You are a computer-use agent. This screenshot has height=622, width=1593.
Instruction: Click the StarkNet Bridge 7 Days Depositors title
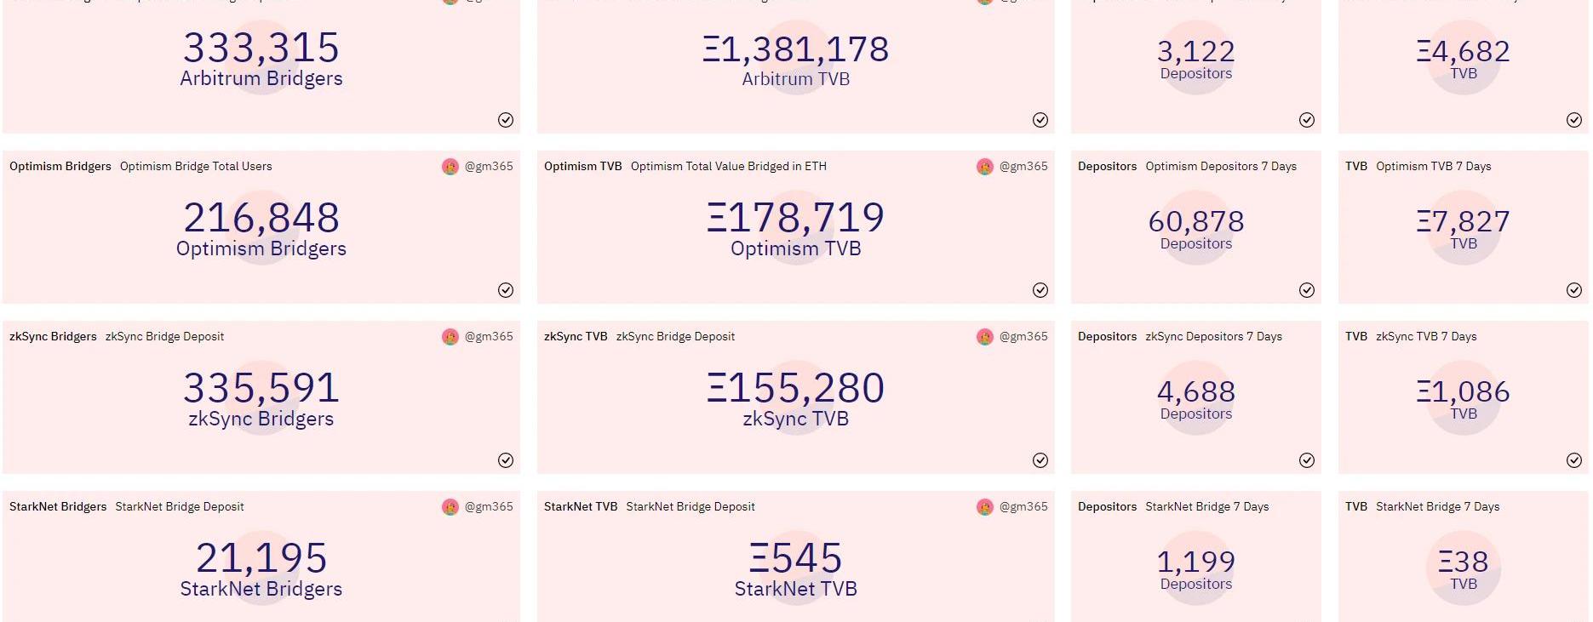coord(1206,507)
